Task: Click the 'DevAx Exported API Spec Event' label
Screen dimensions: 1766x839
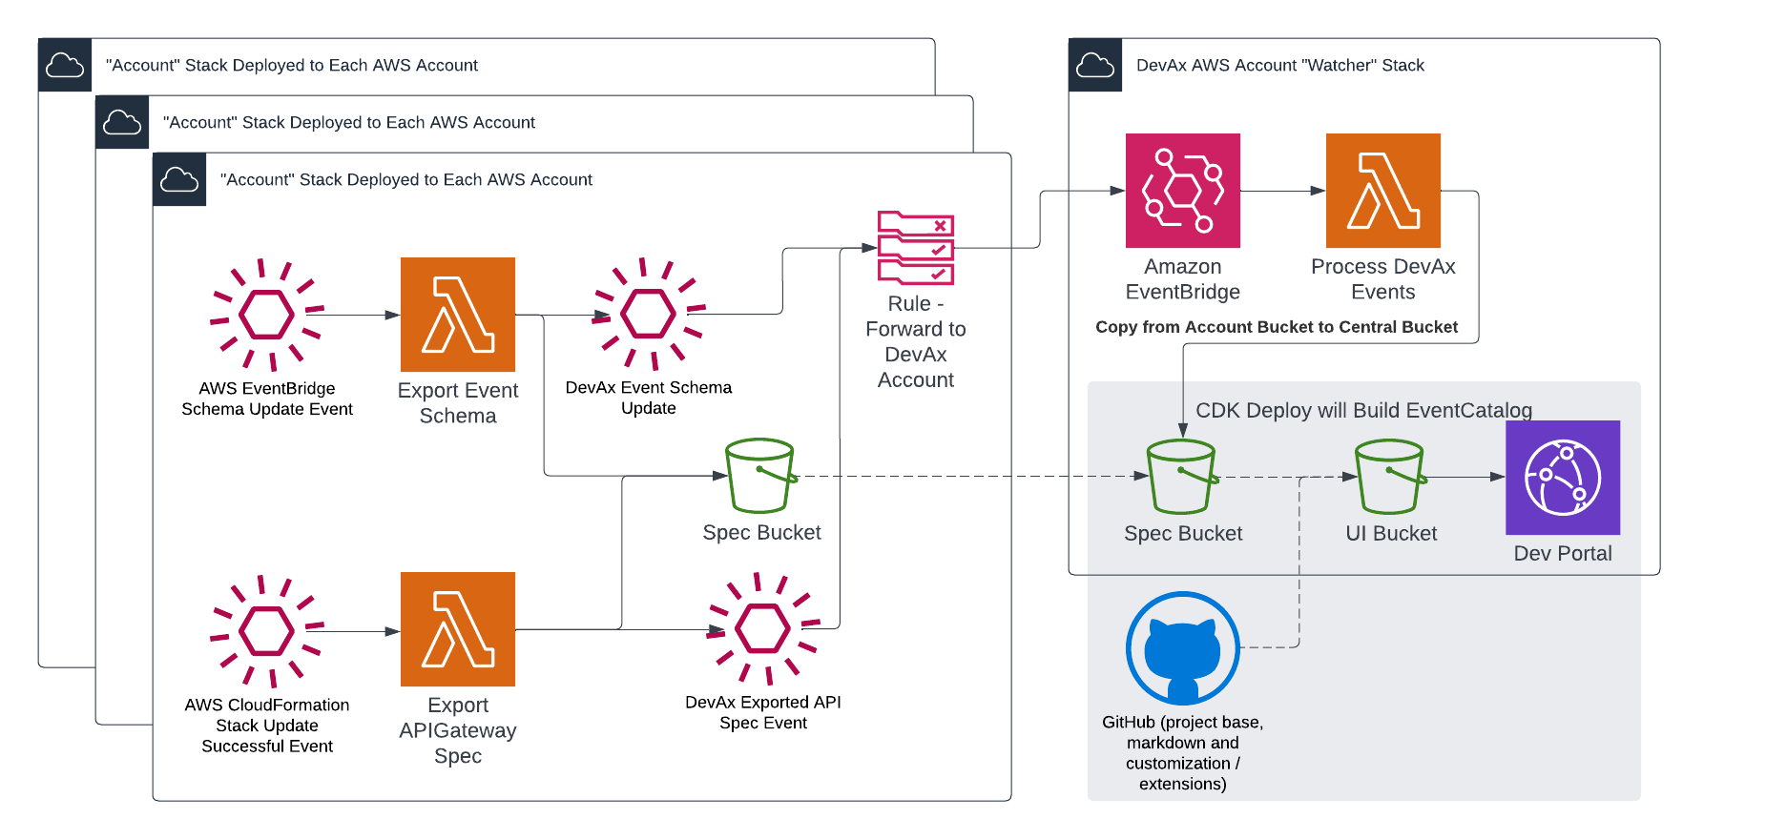Action: click(x=763, y=712)
